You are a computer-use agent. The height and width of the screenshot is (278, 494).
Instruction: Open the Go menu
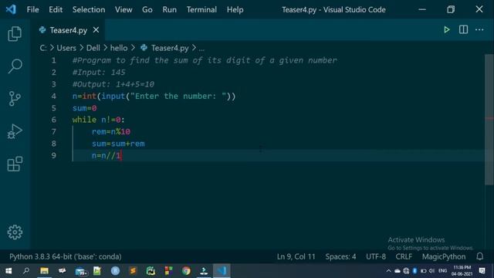(x=147, y=10)
